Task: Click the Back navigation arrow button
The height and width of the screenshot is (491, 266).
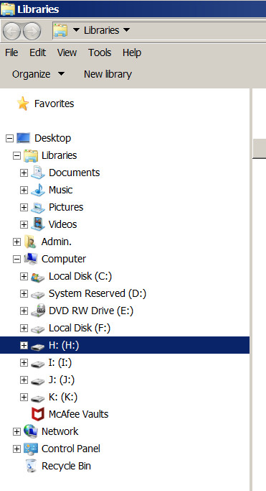Action: (12, 31)
